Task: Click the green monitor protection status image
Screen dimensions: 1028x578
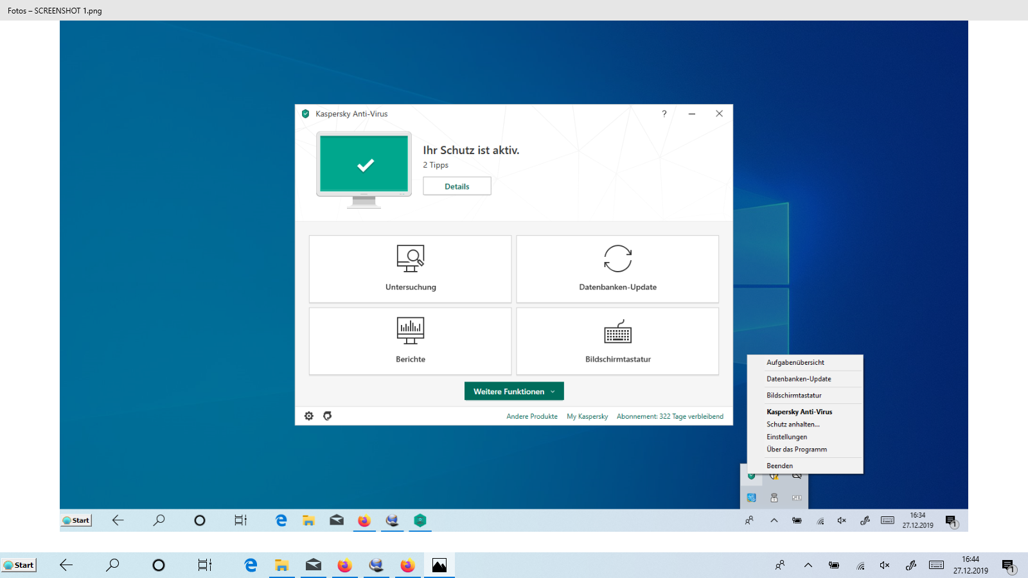Action: point(364,170)
